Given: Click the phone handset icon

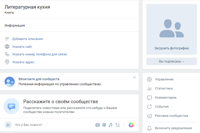Looking at the screenshot, I should tap(7, 54).
